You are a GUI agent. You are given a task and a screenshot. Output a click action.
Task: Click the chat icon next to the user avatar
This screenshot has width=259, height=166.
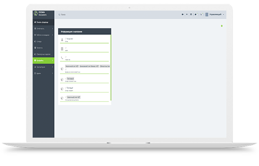click(201, 15)
